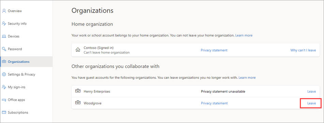Open Learn more about home organization
Viewport: 324px width, 123px height.
point(244,35)
